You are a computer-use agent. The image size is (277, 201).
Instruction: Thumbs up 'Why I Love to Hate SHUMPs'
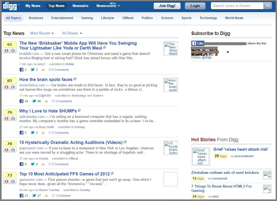(x=13, y=118)
